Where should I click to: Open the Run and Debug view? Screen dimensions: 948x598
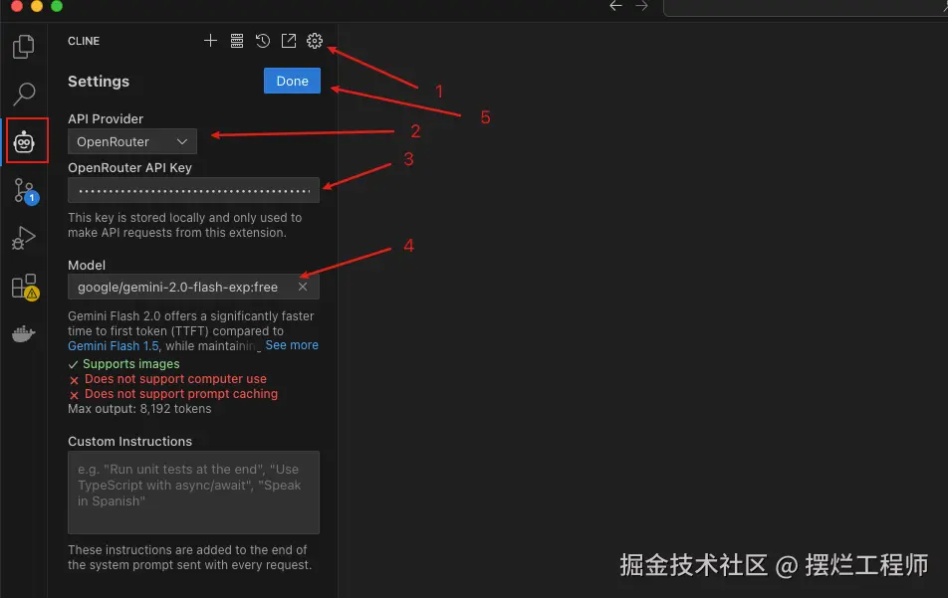point(24,238)
